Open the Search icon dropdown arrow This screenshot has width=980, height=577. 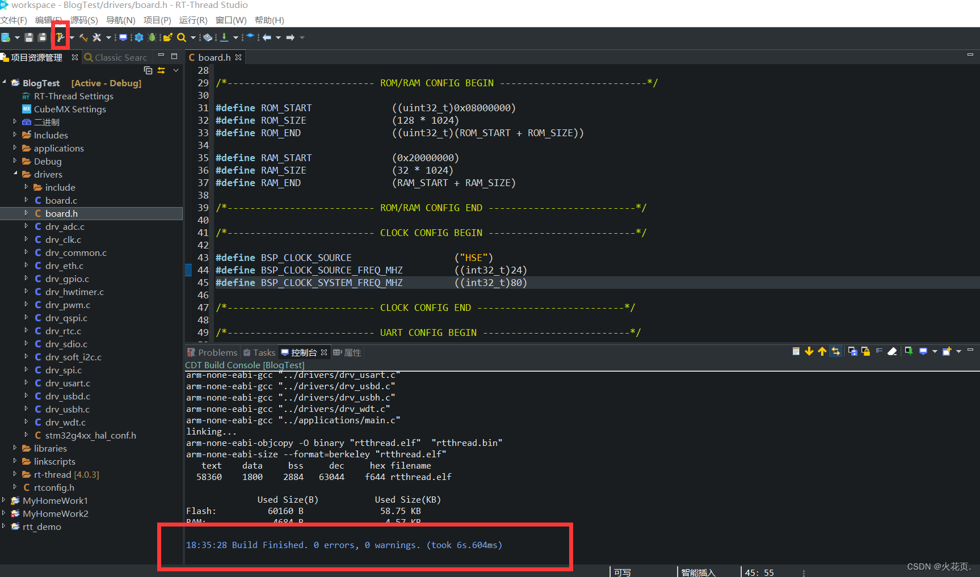point(193,38)
